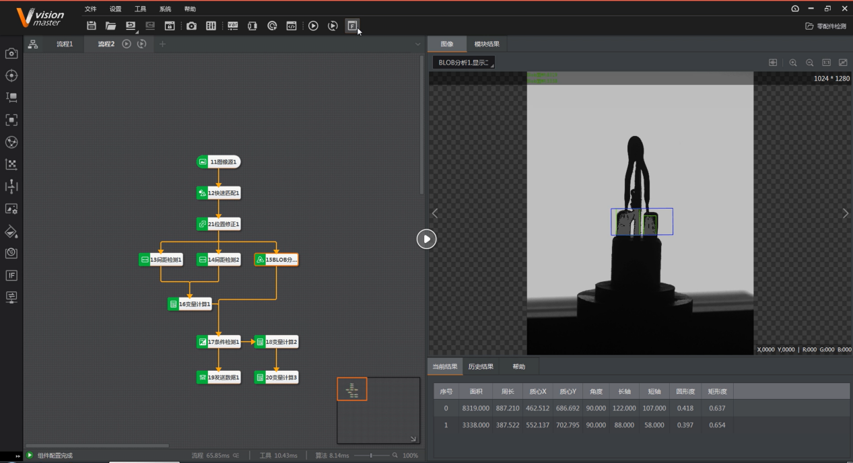Zoom in on the image view
853x463 pixels.
793,63
